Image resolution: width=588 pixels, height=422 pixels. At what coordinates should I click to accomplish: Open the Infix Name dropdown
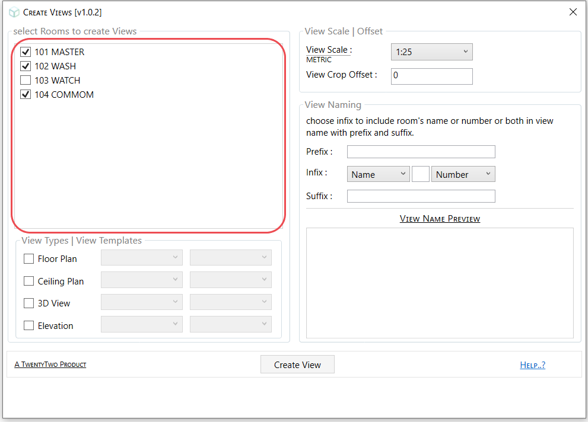click(x=378, y=174)
